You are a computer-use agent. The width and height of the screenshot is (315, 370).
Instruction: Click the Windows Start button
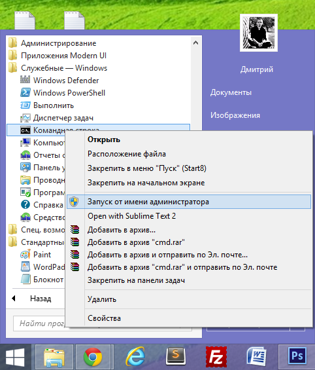[15, 358]
